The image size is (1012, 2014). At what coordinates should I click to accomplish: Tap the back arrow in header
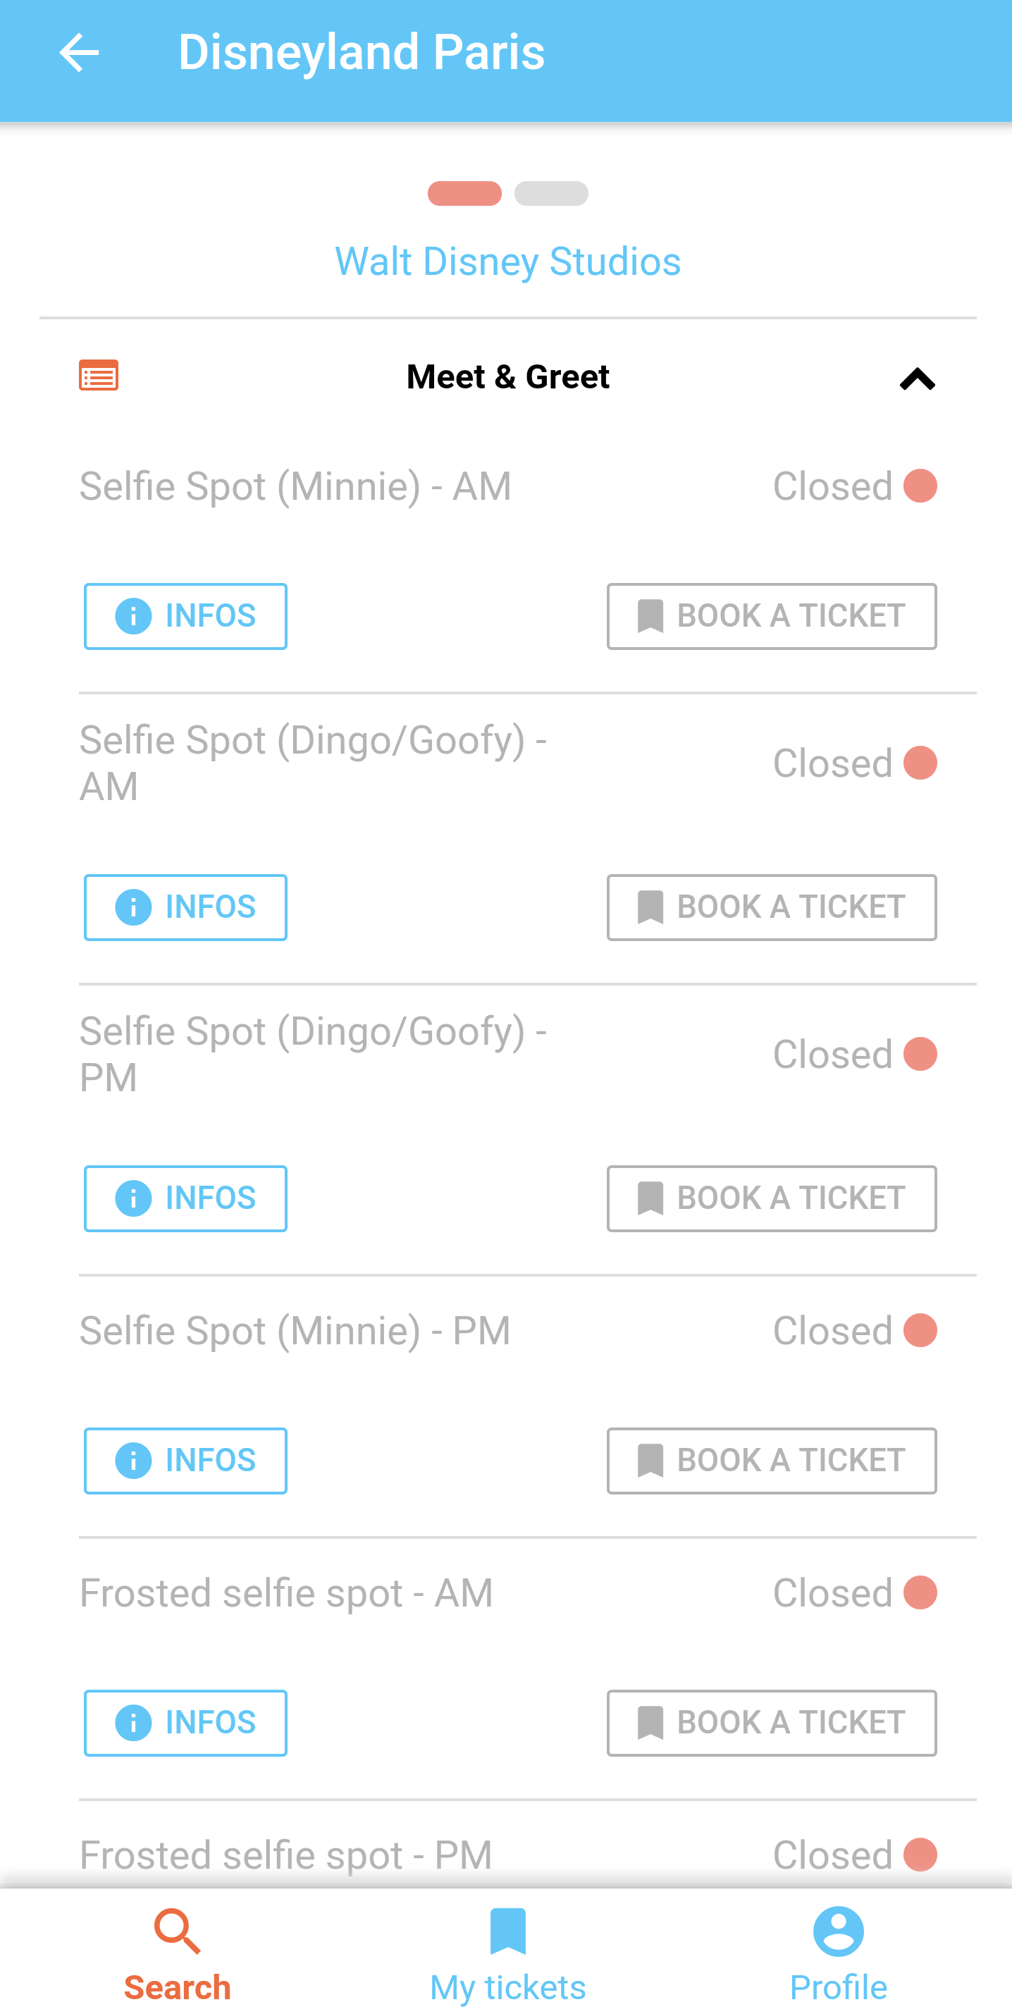click(x=79, y=53)
